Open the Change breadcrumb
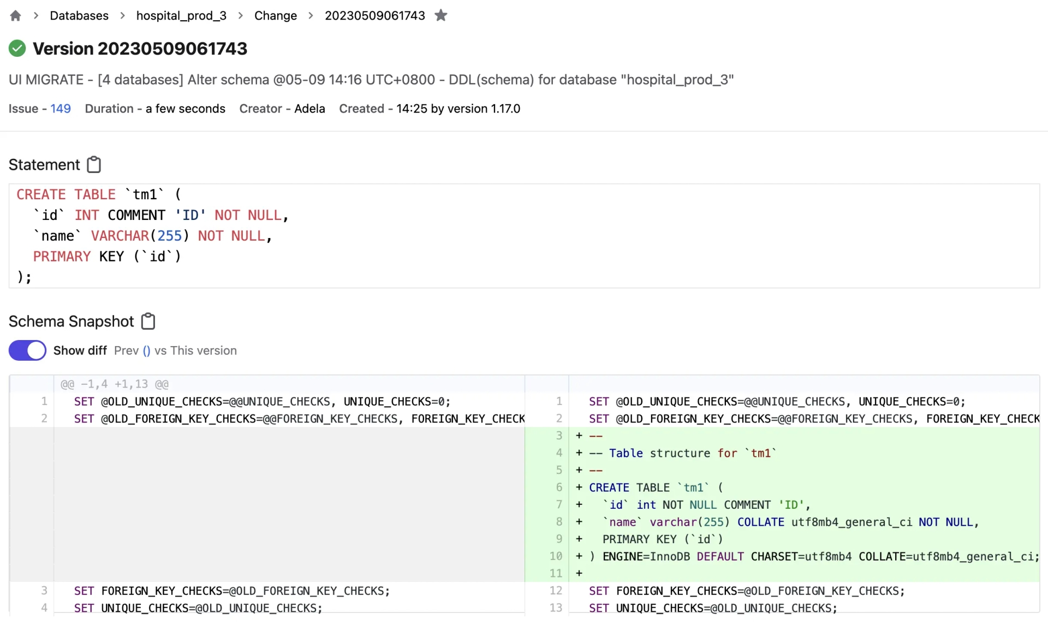Viewport: 1048px width, 631px height. pyautogui.click(x=276, y=16)
